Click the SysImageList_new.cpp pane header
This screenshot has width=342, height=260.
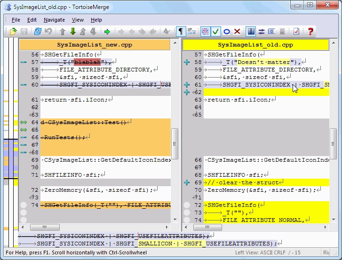coord(95,45)
